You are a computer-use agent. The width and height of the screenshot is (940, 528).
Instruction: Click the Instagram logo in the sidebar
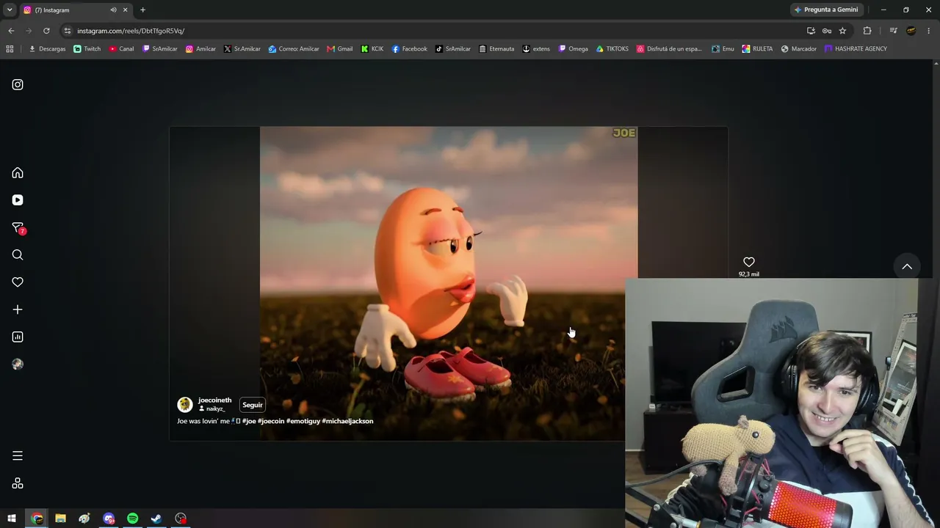pyautogui.click(x=18, y=84)
